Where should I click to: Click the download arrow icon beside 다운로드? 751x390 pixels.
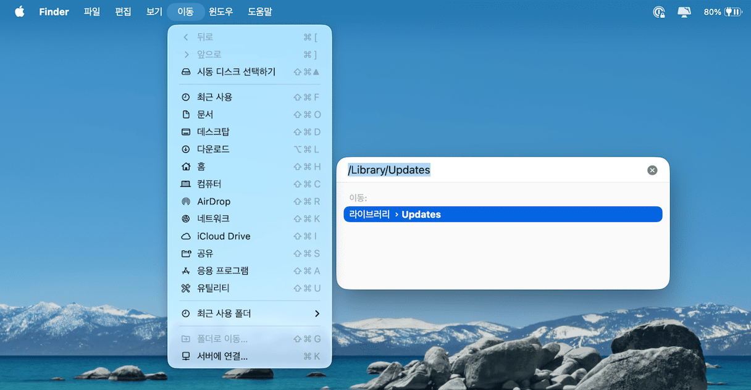click(186, 149)
